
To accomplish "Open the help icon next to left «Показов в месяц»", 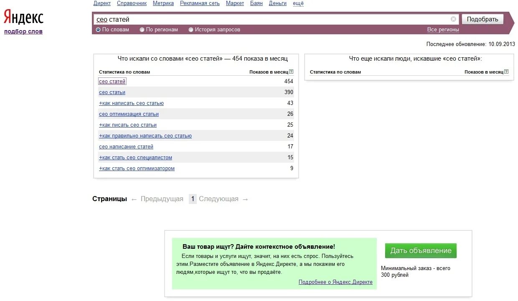I will pos(290,71).
